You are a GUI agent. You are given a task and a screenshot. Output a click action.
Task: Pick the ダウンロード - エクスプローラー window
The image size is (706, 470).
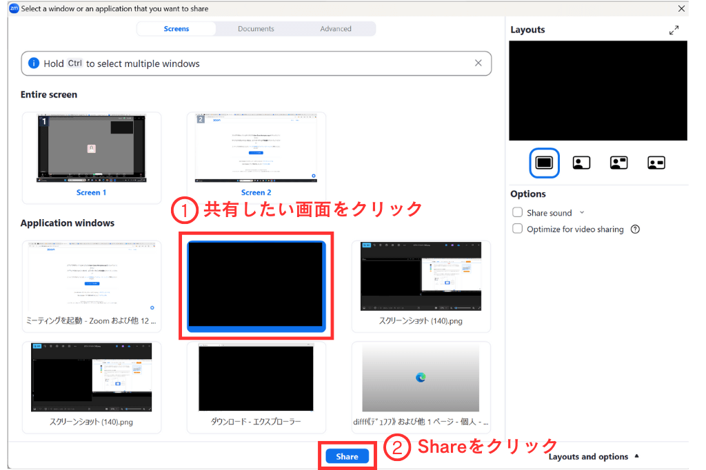(x=256, y=385)
